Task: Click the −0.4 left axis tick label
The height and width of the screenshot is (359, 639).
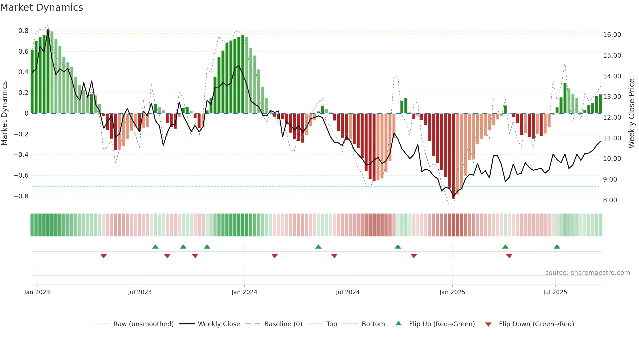Action: click(x=21, y=155)
